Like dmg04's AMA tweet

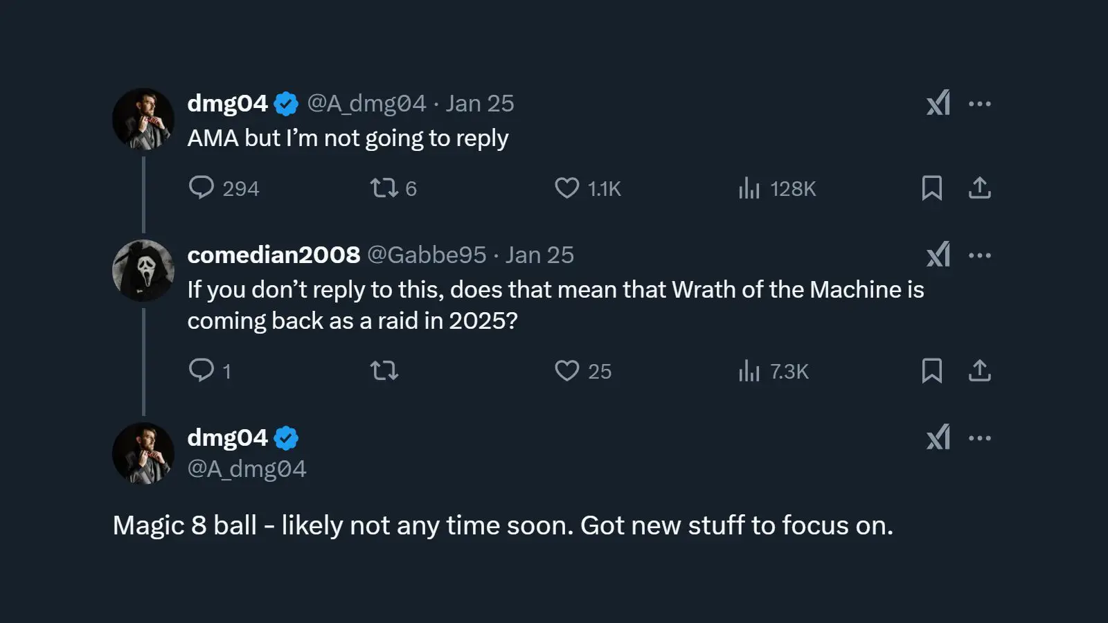tap(567, 188)
